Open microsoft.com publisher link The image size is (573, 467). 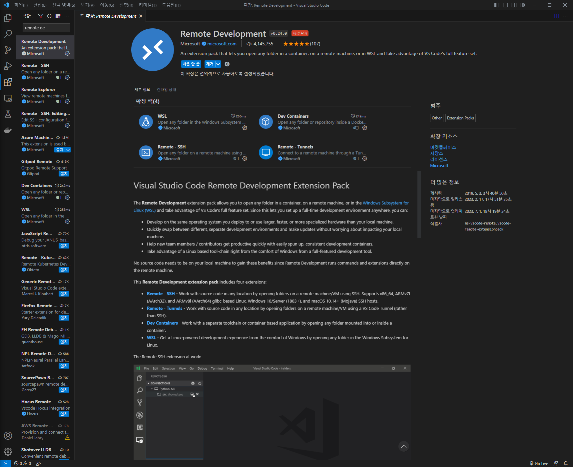click(x=222, y=44)
